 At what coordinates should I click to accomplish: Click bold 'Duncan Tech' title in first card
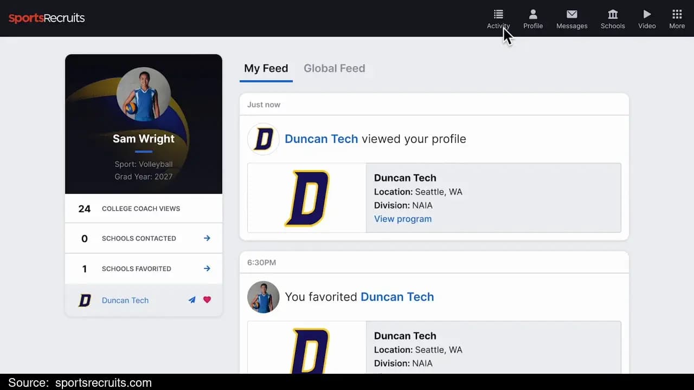405,178
